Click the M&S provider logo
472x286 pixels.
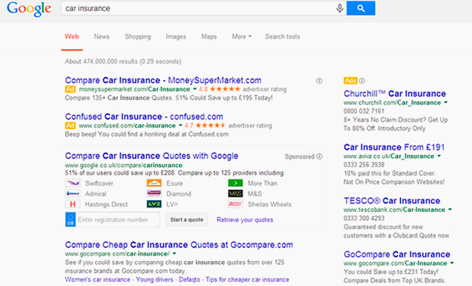coord(235,194)
